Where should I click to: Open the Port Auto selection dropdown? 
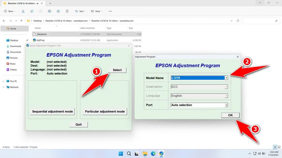point(226,105)
